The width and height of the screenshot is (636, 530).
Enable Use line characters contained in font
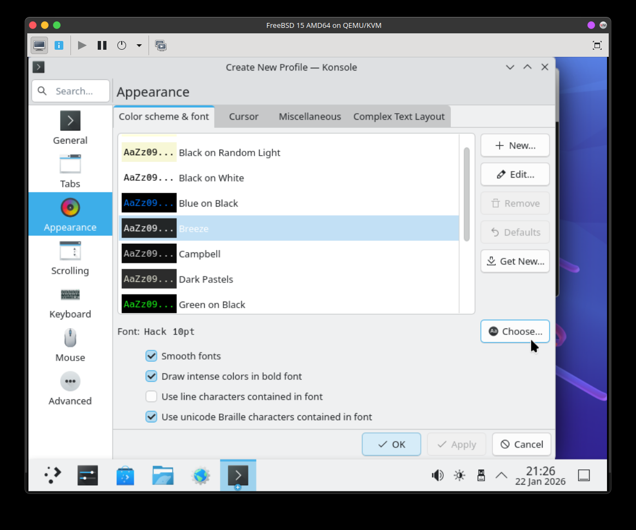[151, 397]
